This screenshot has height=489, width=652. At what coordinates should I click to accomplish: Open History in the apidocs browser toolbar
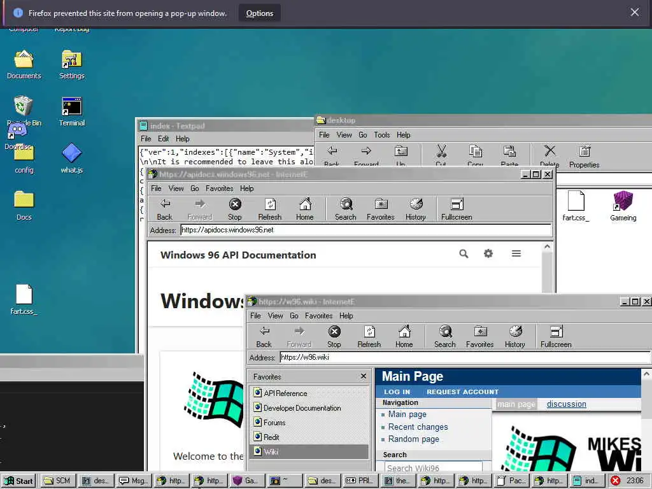[x=415, y=209]
